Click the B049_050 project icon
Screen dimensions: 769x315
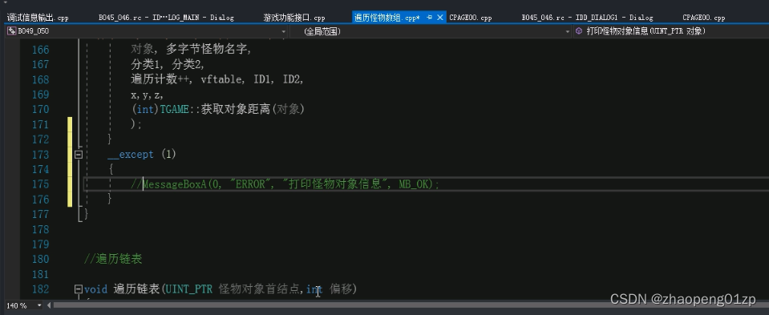coord(12,31)
